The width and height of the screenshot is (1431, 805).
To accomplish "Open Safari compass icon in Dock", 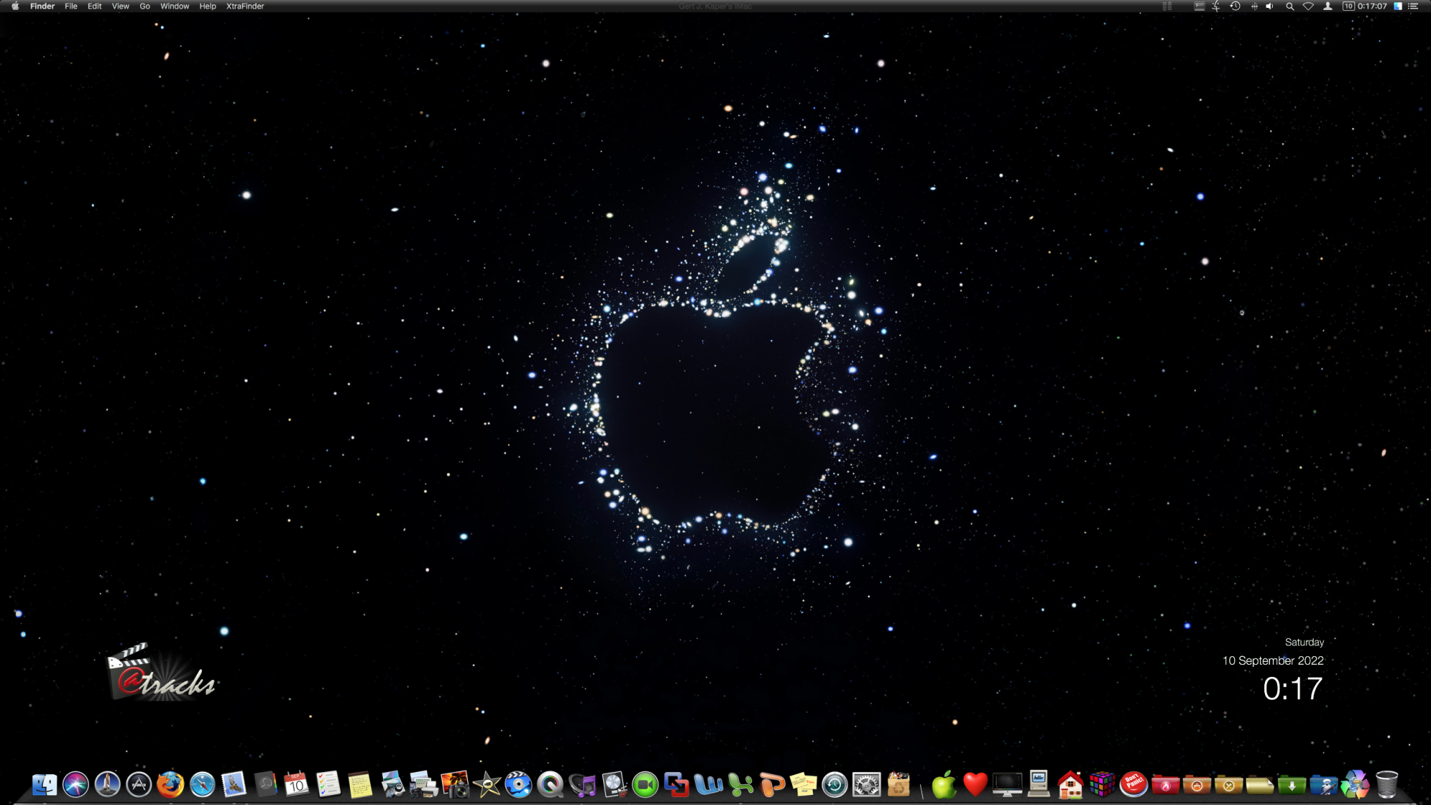I will [x=202, y=785].
